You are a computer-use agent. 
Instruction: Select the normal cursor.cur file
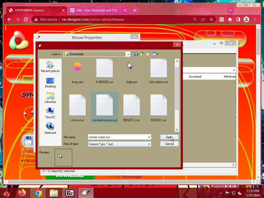pyautogui.click(x=105, y=108)
